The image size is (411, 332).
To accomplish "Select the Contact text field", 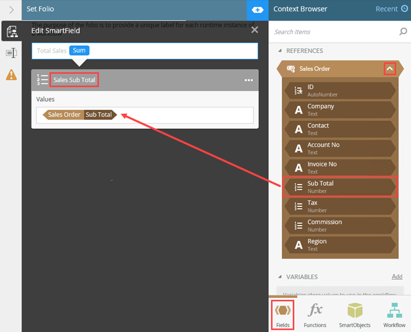I will 340,129.
